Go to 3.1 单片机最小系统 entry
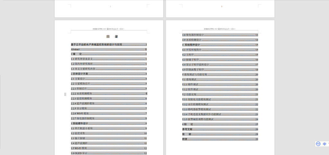The height and width of the screenshot is (155, 329). click(x=82, y=128)
